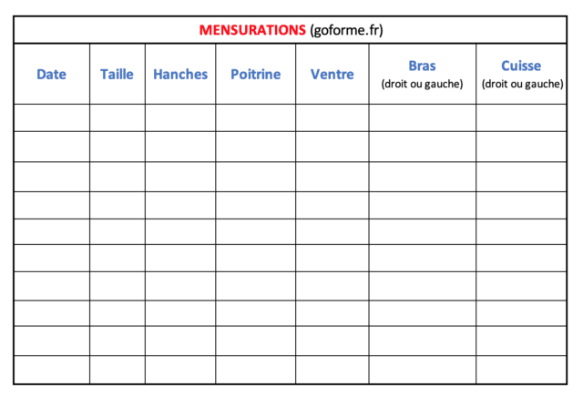583x397 pixels.
Task: Select first empty cell under Cuisse
Action: pyautogui.click(x=521, y=117)
